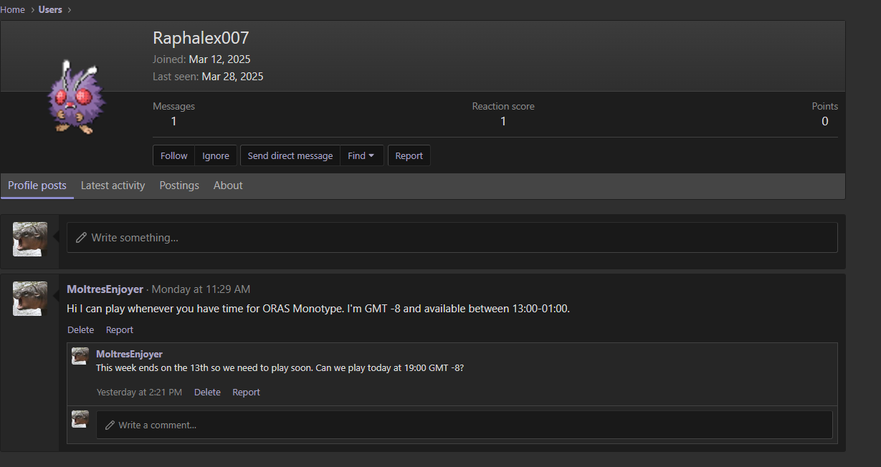Viewport: 881px width, 467px height.
Task: Send direct message to Raphalex007
Action: (290, 156)
